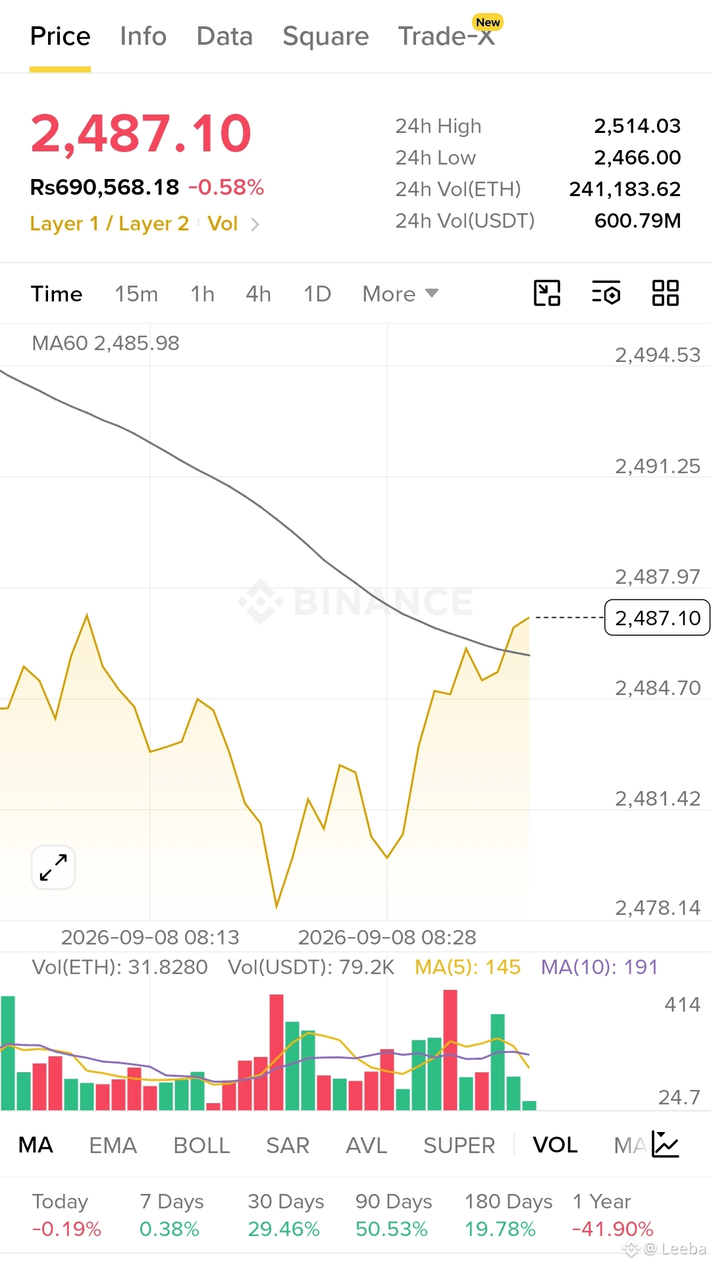
Task: Open the chart drawing tools icon
Action: tap(546, 293)
